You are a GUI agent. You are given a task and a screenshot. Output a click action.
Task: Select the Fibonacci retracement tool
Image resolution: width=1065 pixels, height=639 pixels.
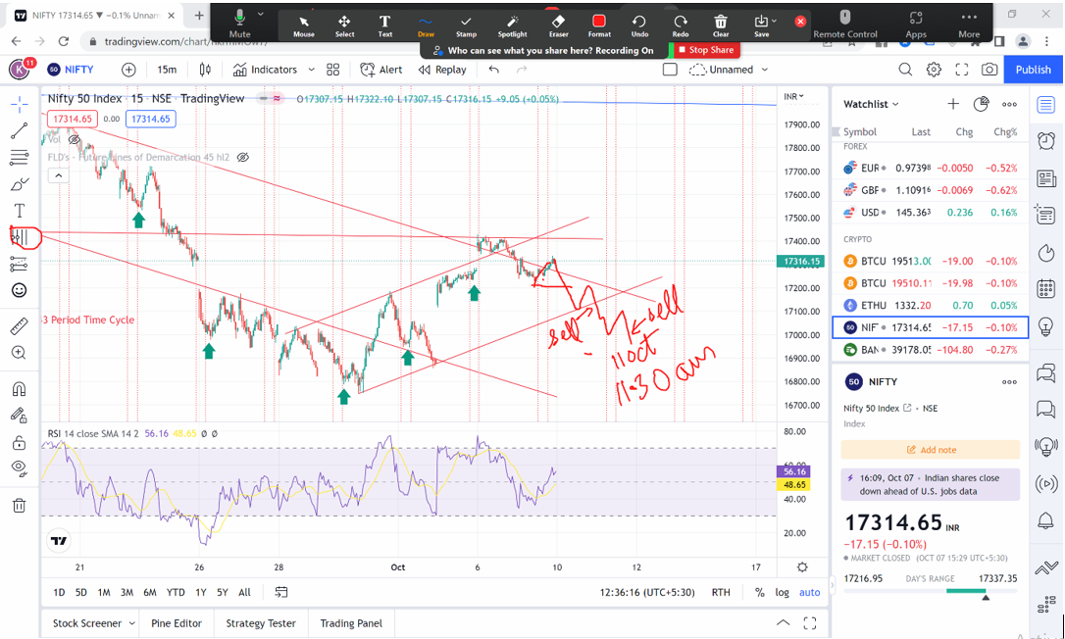[x=19, y=158]
